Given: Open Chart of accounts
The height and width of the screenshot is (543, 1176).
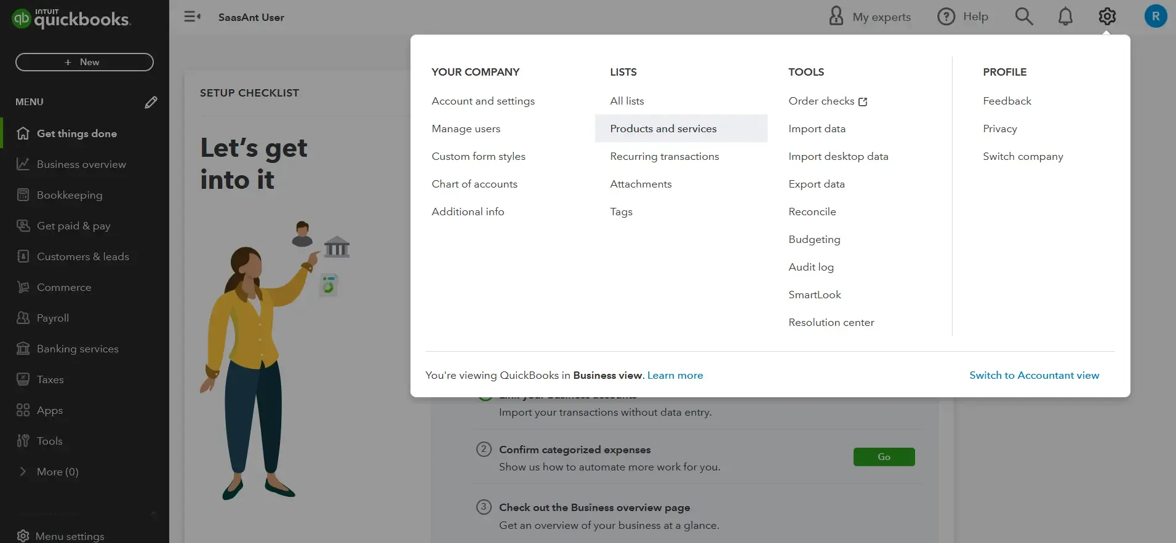Looking at the screenshot, I should coord(474,184).
